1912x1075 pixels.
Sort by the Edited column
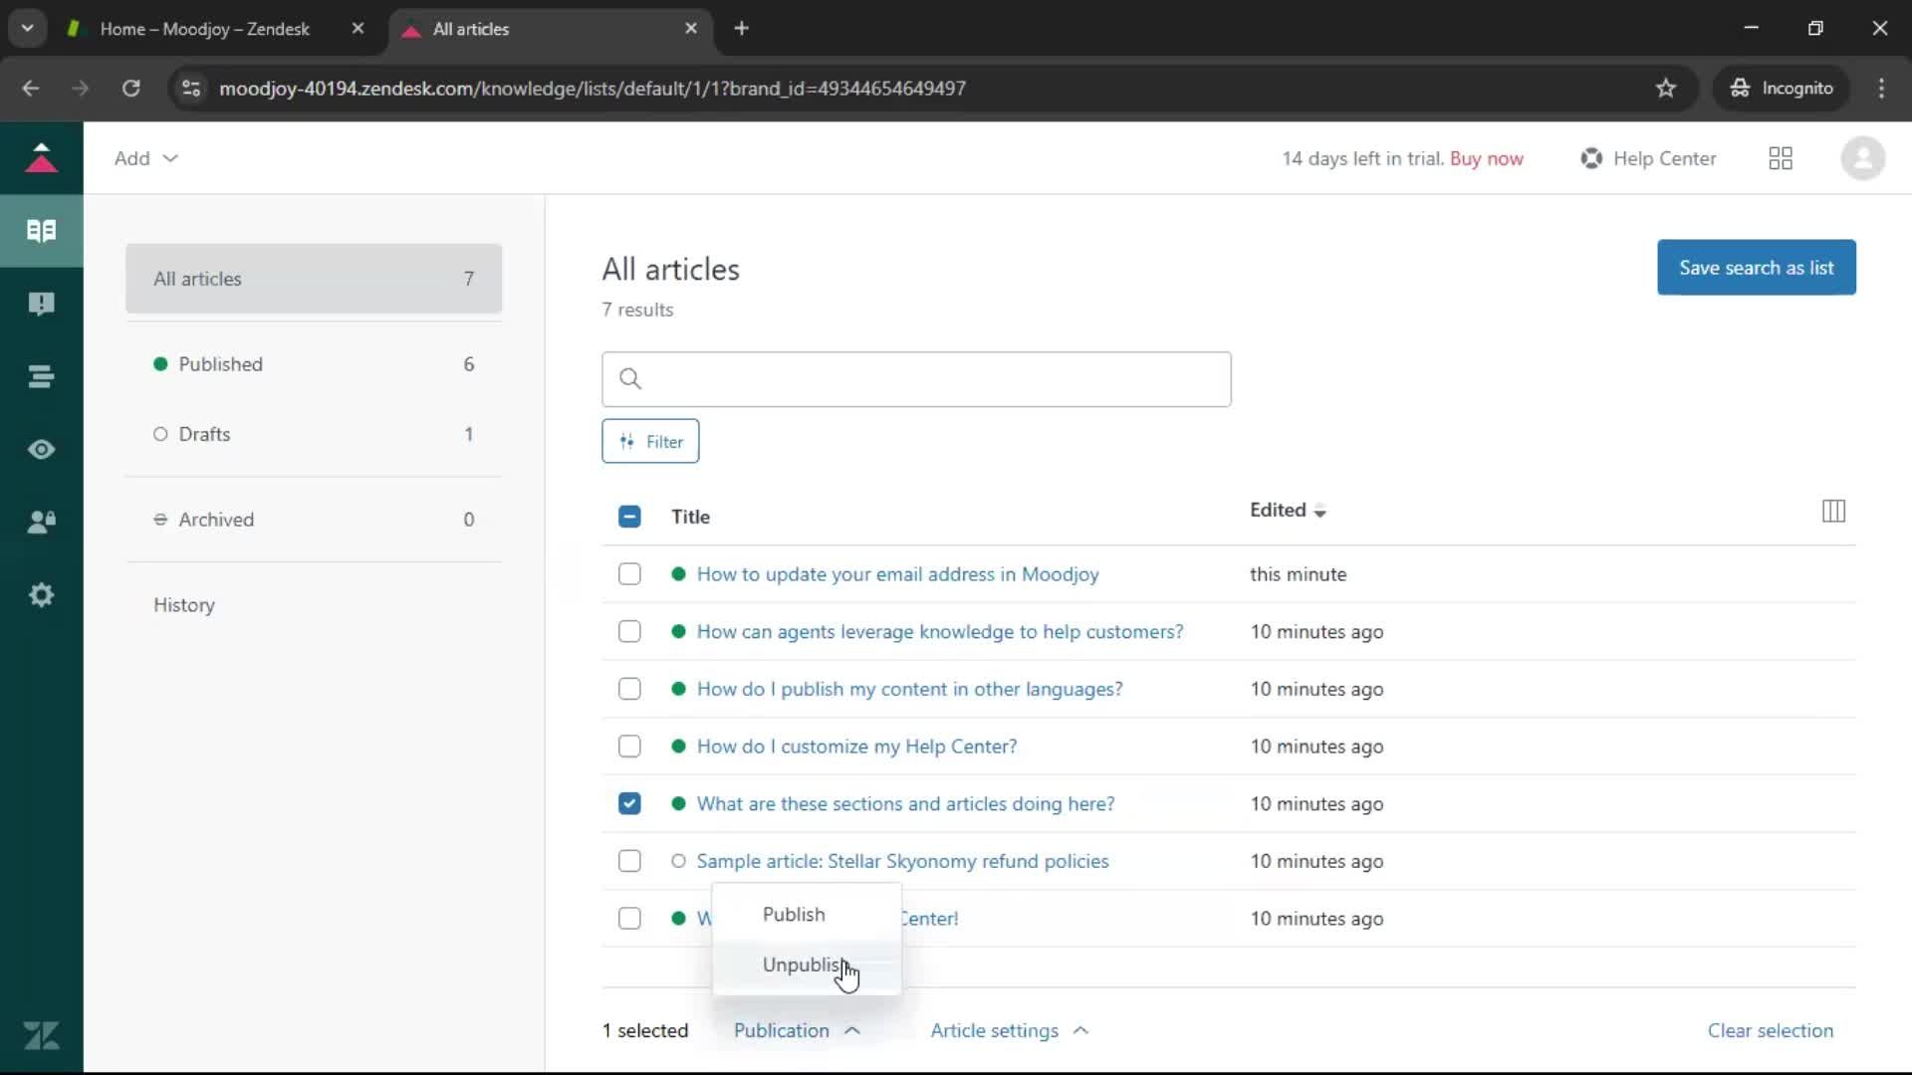coord(1288,510)
